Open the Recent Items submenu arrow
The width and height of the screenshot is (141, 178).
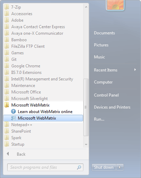click(135, 70)
